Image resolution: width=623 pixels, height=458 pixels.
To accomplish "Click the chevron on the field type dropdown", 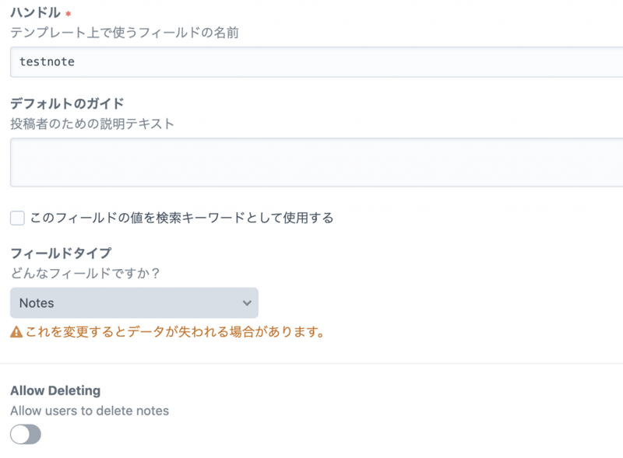I will [x=247, y=303].
